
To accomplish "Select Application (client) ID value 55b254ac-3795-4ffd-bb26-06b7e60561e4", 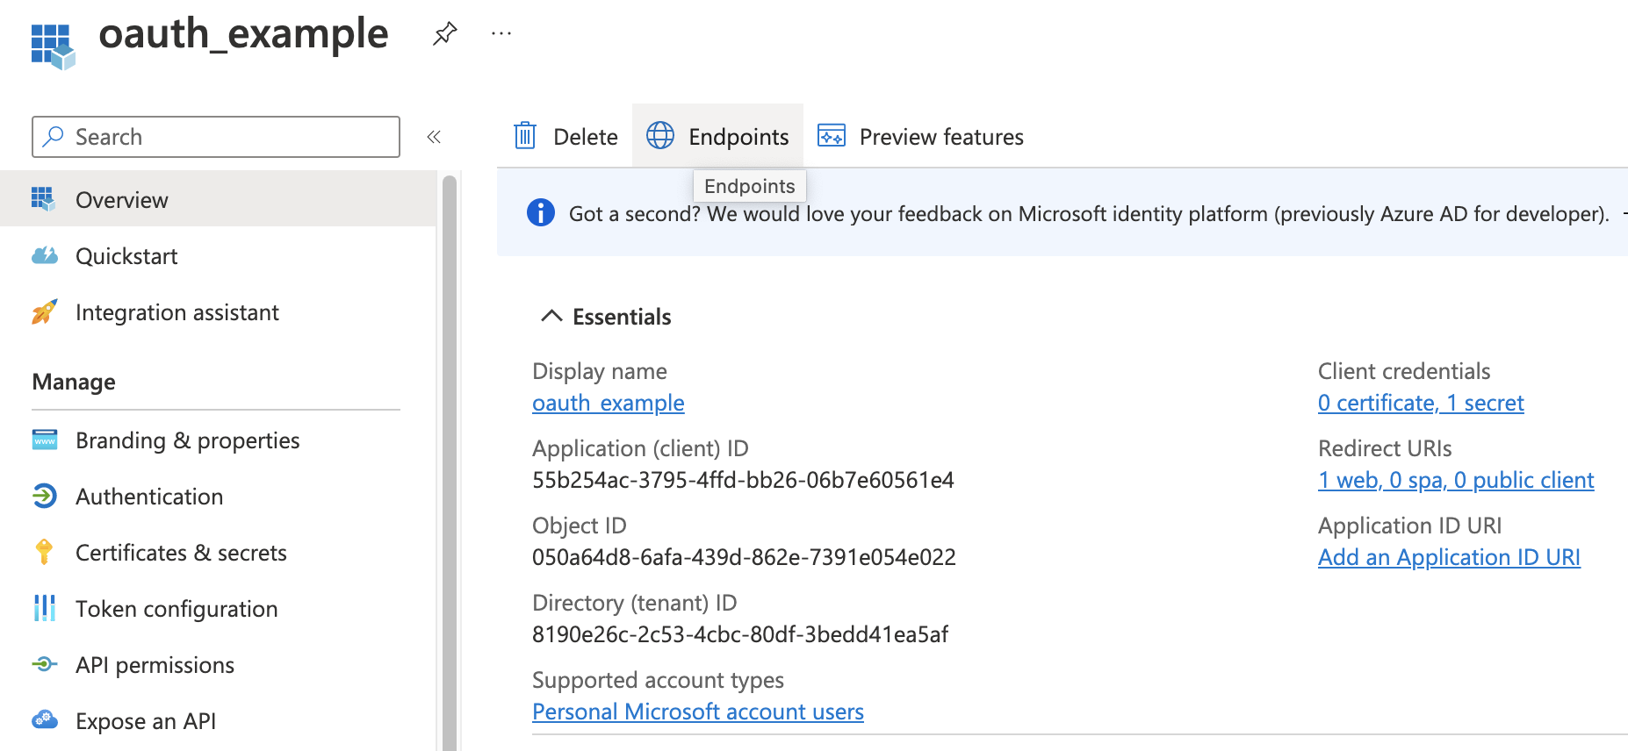I will [x=743, y=480].
